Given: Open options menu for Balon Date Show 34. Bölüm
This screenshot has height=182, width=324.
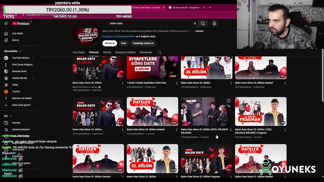Looking at the screenshot, I should [x=123, y=130].
